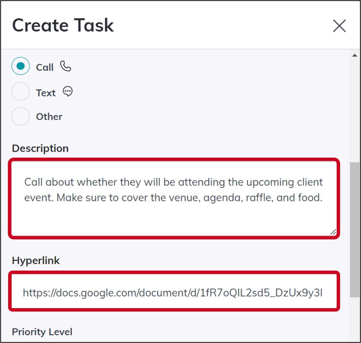Image resolution: width=361 pixels, height=343 pixels.
Task: Click the Create Task dialog title
Action: 63,25
